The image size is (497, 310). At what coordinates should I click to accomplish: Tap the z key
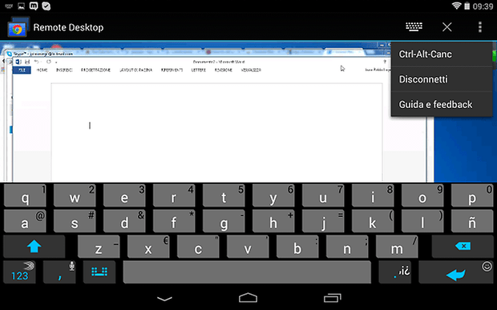99,247
